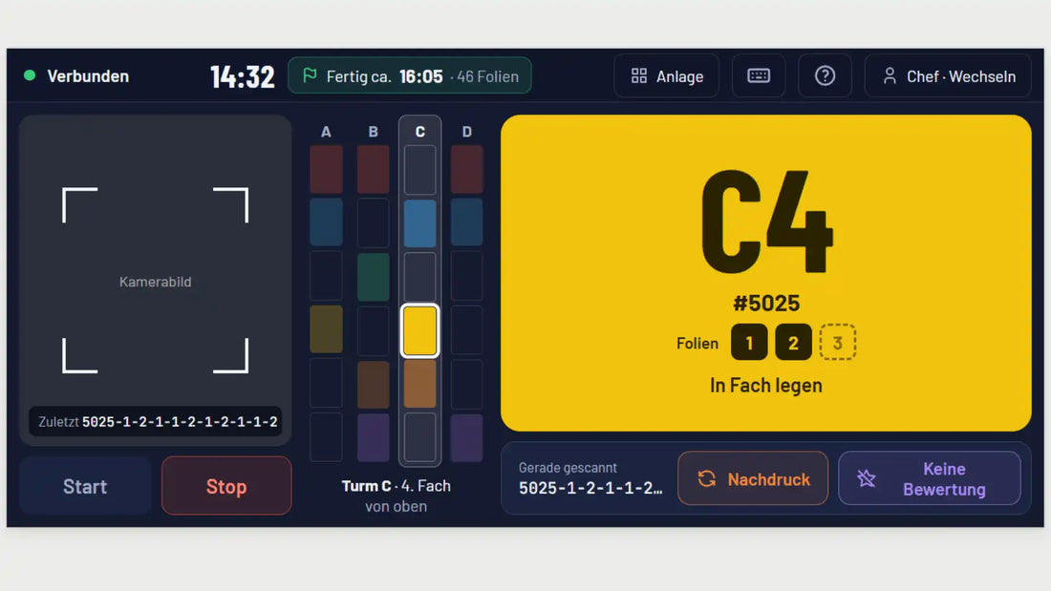Select tower column header C
This screenshot has height=591, width=1051.
419,132
